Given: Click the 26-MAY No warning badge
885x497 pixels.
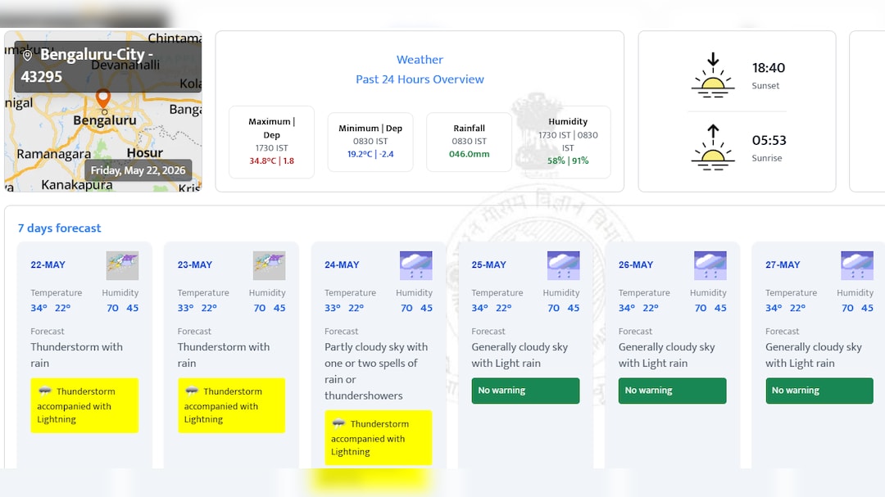Looking at the screenshot, I should point(672,391).
